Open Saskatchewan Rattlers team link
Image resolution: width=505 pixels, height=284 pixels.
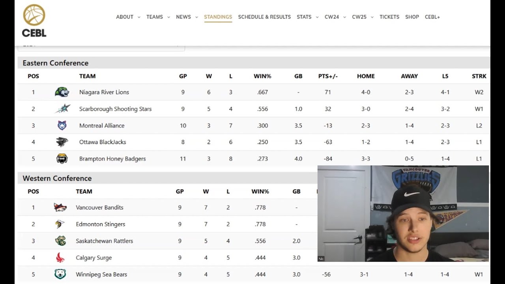pos(104,241)
